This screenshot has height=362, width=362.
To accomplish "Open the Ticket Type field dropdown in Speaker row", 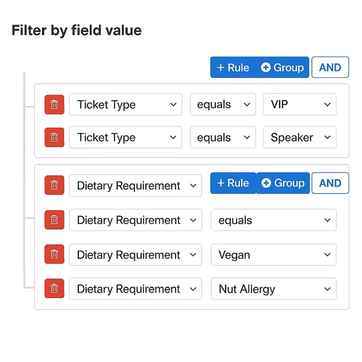I will point(126,137).
